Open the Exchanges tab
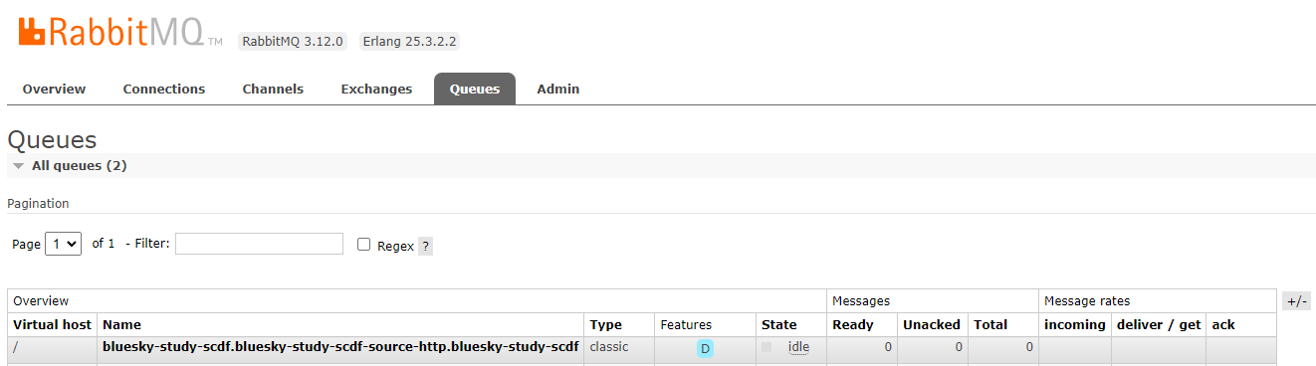Screen dimensions: 1316x366 click(x=376, y=89)
